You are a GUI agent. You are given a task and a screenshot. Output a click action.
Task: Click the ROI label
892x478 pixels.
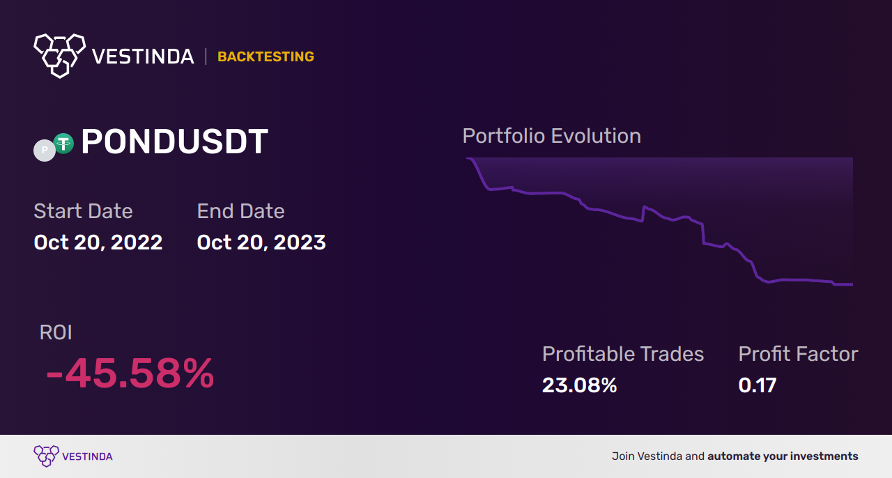pyautogui.click(x=56, y=332)
